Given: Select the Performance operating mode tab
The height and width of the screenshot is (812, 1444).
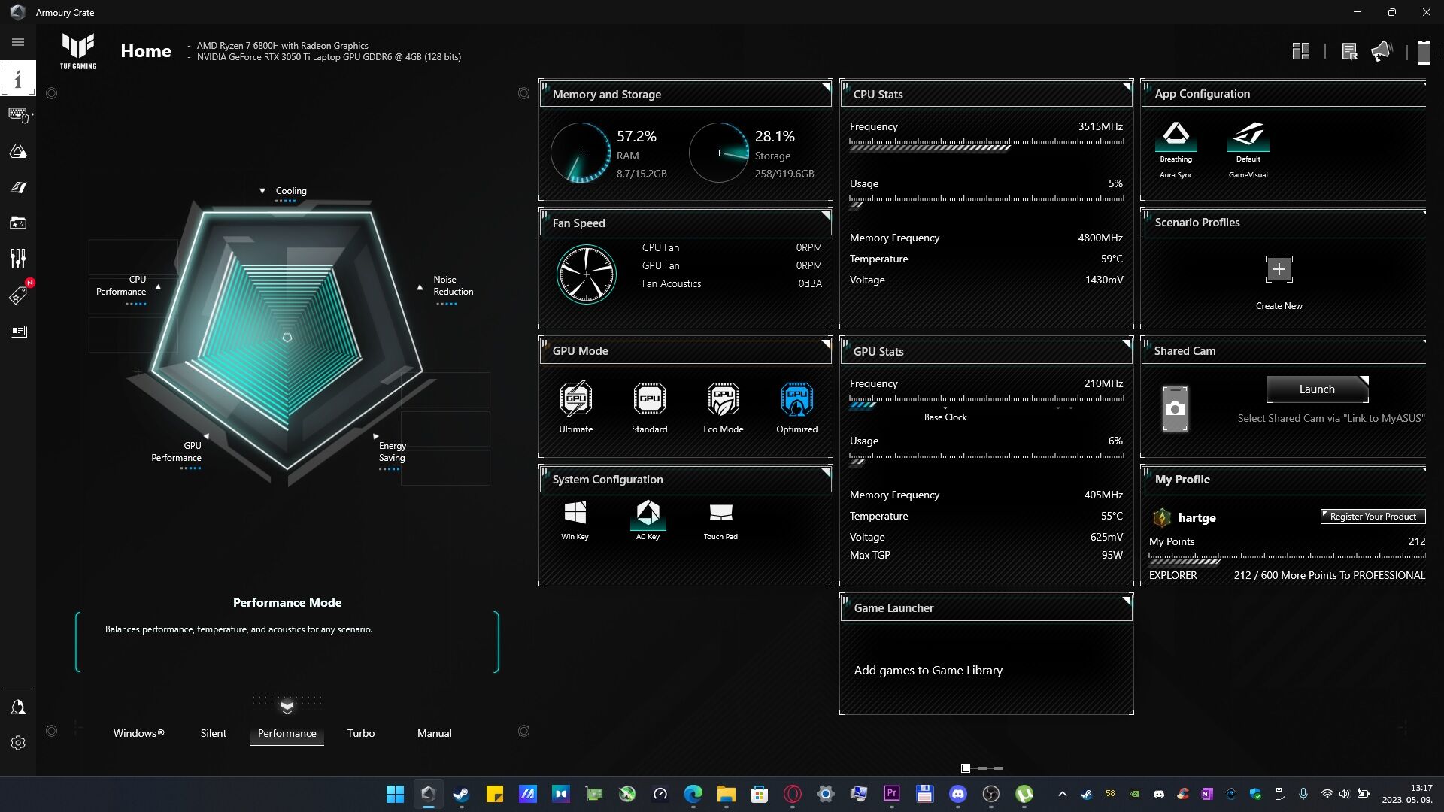Looking at the screenshot, I should pos(287,733).
